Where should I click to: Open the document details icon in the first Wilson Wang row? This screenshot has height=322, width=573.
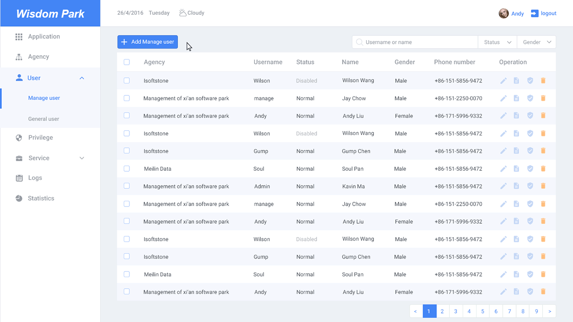click(x=516, y=81)
